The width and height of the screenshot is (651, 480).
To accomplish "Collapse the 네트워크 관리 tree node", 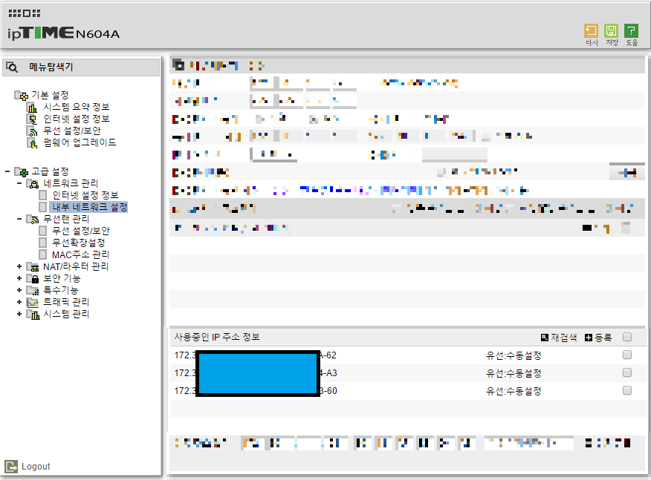I will (19, 183).
